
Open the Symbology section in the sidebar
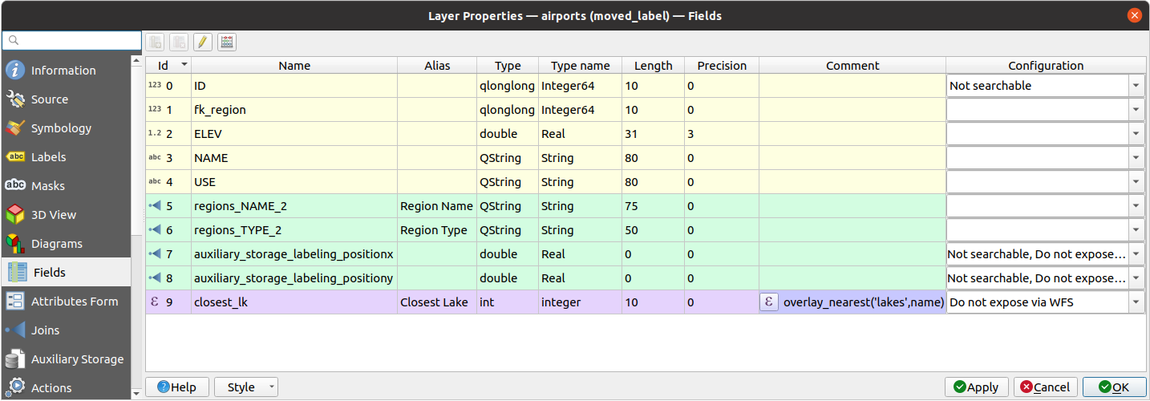(61, 128)
